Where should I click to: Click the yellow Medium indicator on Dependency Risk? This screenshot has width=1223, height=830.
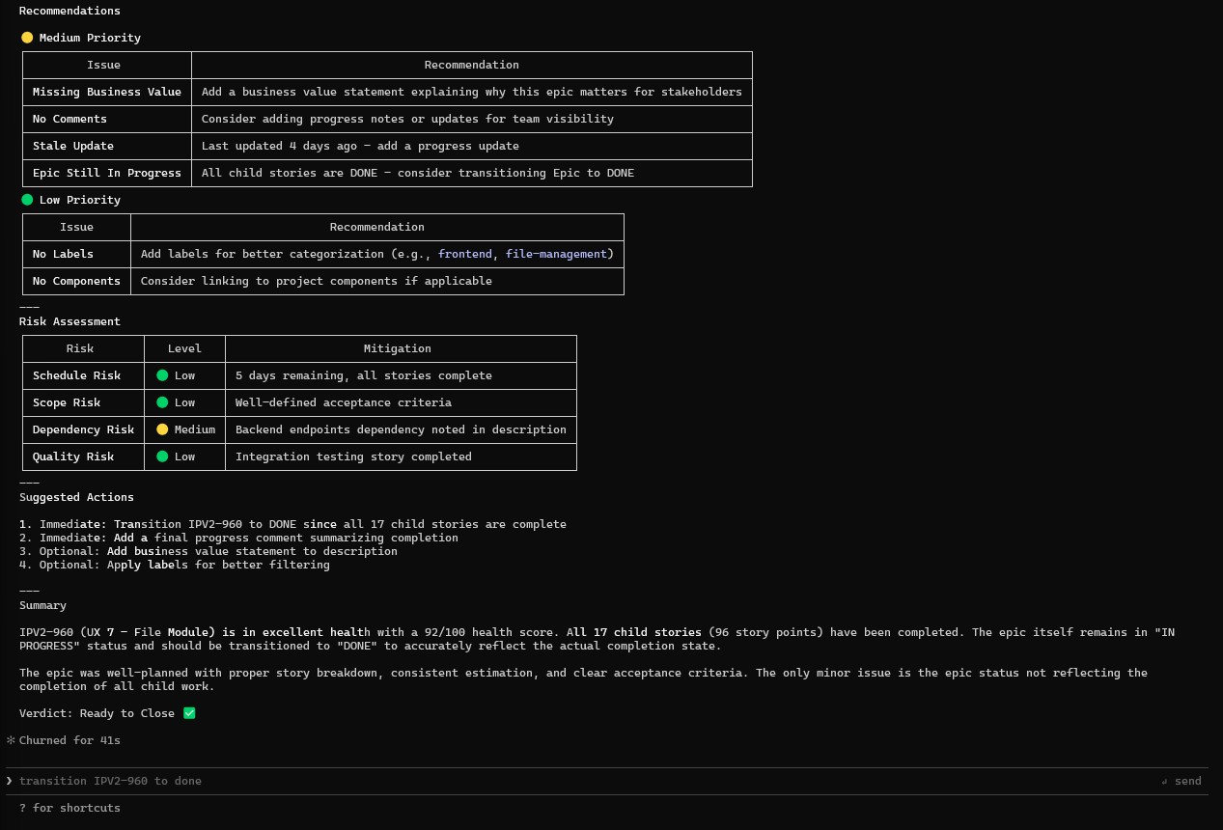[162, 429]
